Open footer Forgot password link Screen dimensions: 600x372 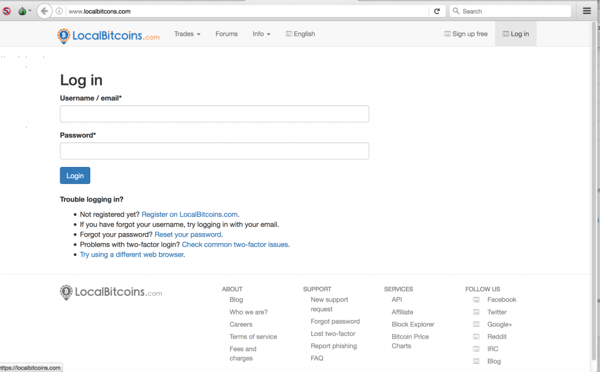click(335, 321)
